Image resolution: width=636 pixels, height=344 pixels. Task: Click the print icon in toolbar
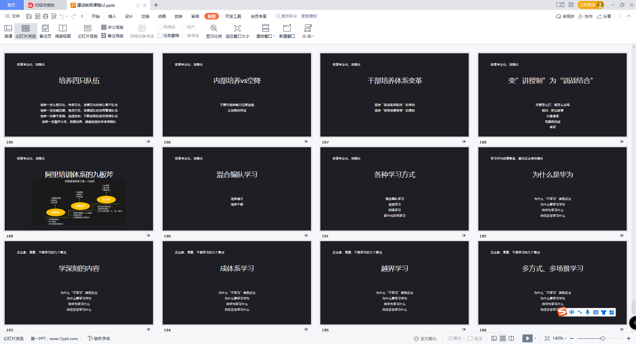[x=46, y=16]
